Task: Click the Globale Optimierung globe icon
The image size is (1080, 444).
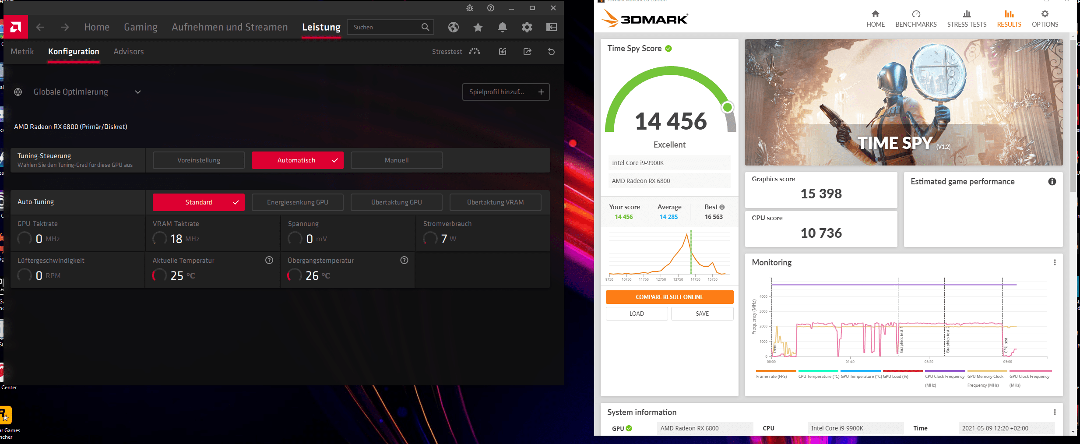Action: 18,92
